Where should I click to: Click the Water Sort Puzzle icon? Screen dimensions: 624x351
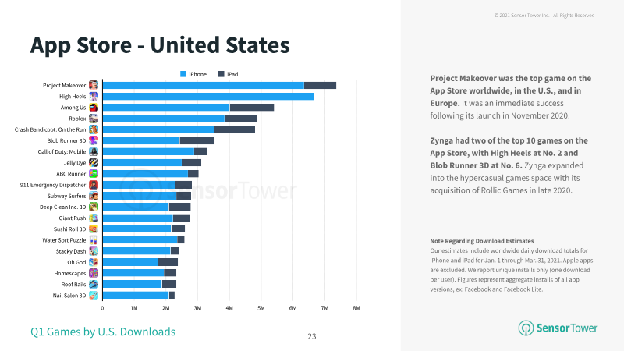coord(94,240)
